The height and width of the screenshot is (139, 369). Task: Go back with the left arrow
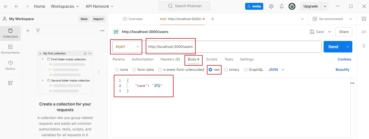click(x=17, y=6)
